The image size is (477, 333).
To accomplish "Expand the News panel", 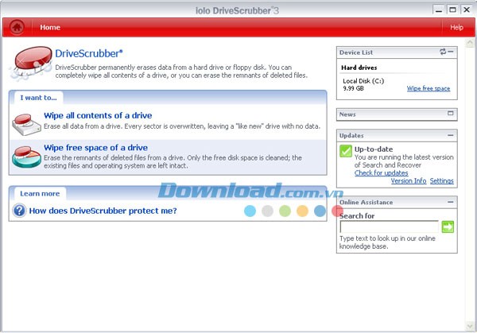I will tap(451, 114).
